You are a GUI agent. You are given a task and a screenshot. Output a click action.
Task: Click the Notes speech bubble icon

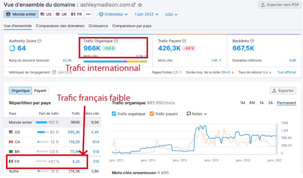pos(189,114)
